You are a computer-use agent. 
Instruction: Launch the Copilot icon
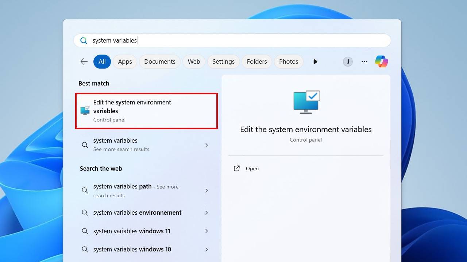point(382,61)
